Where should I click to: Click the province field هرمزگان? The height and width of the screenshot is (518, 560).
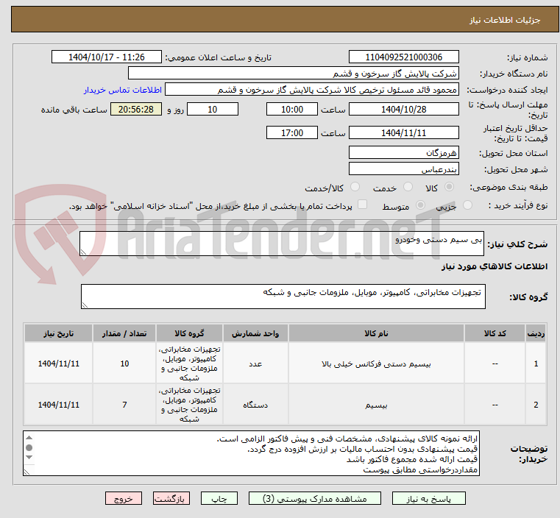[403, 153]
